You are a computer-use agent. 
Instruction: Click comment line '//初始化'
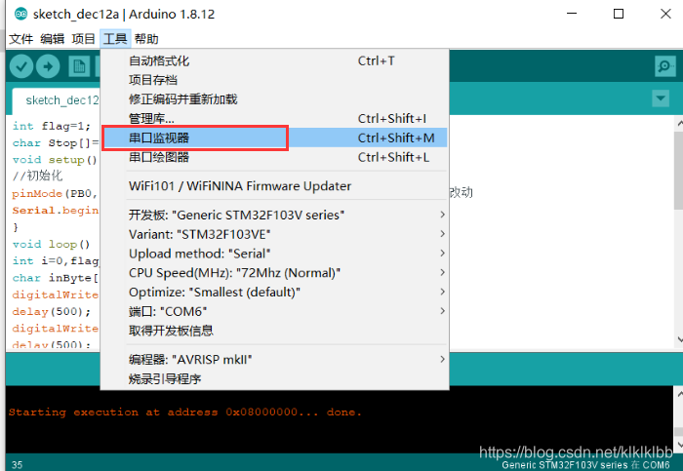[x=37, y=176]
